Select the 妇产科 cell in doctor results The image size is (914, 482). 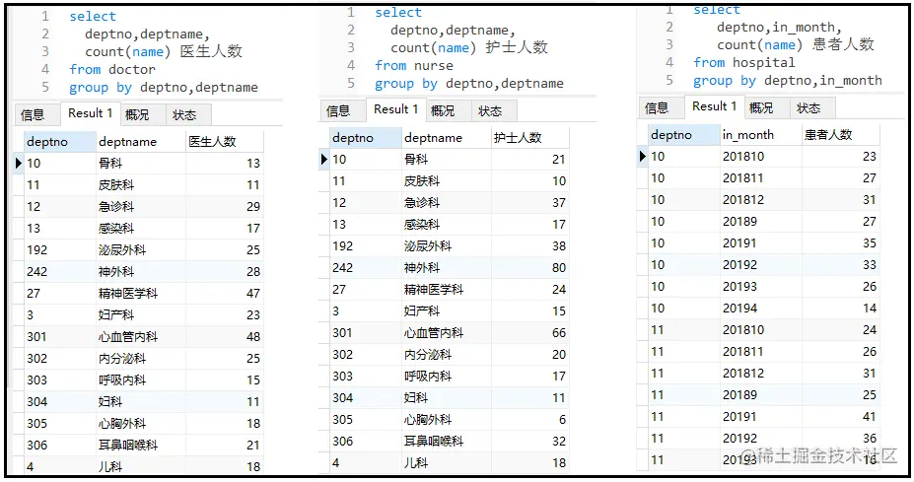[140, 314]
